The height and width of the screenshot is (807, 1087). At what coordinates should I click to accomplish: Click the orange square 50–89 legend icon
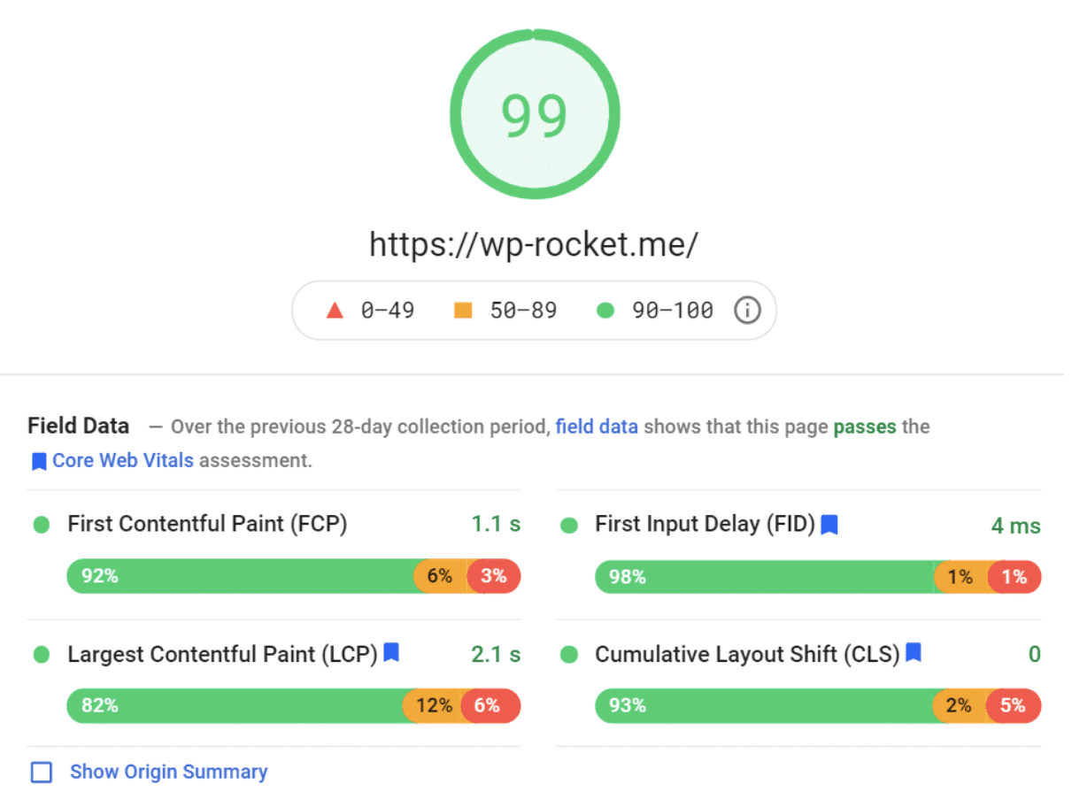point(462,311)
